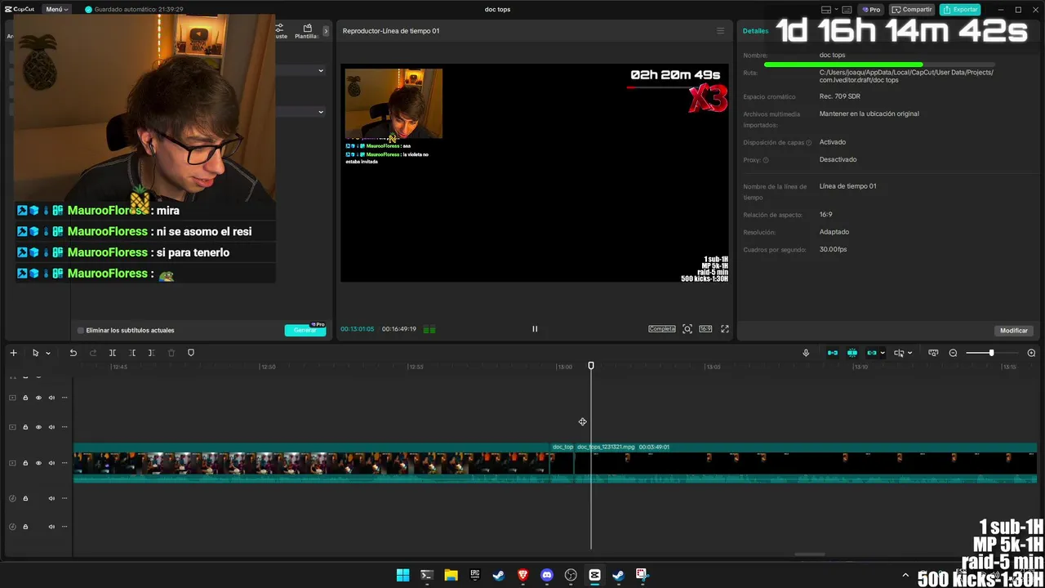This screenshot has height=588, width=1045.
Task: Redo the undone edit
Action: pos(92,353)
